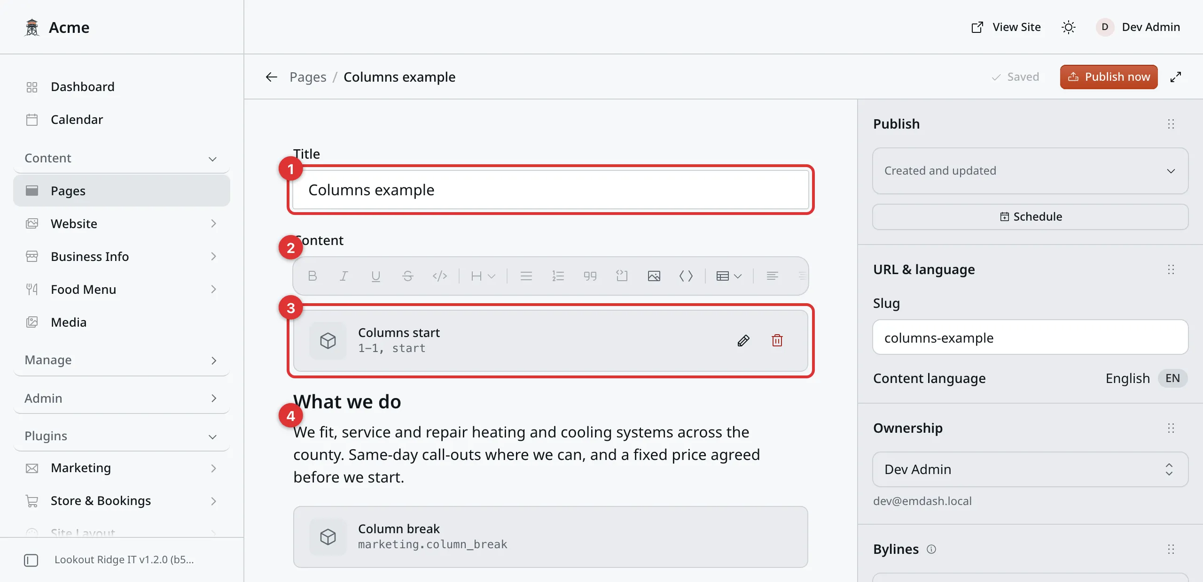Apply strikethrough formatting
The image size is (1203, 582).
point(408,276)
